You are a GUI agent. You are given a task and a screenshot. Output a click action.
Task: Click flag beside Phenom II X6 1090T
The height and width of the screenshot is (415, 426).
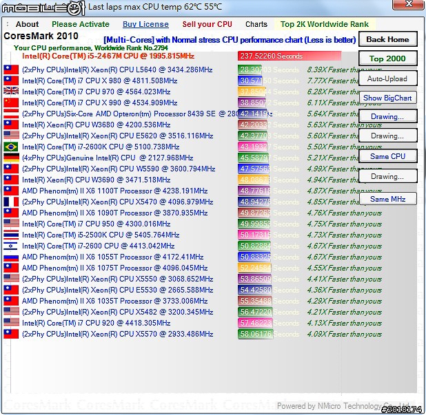[11, 213]
